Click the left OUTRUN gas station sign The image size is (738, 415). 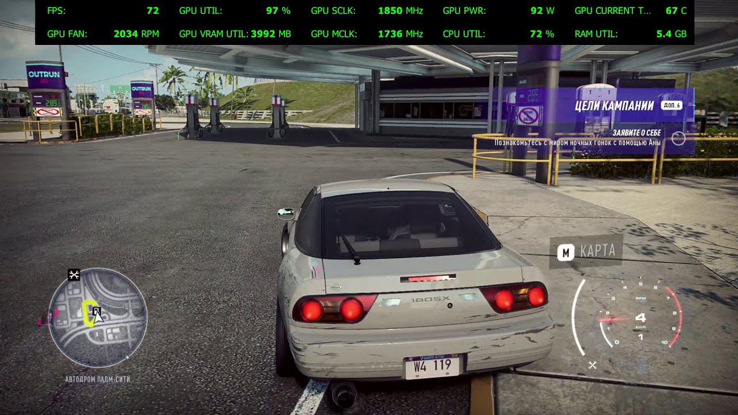click(x=46, y=76)
